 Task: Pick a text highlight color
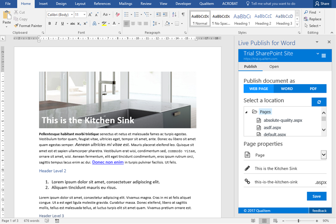pyautogui.click(x=104, y=24)
